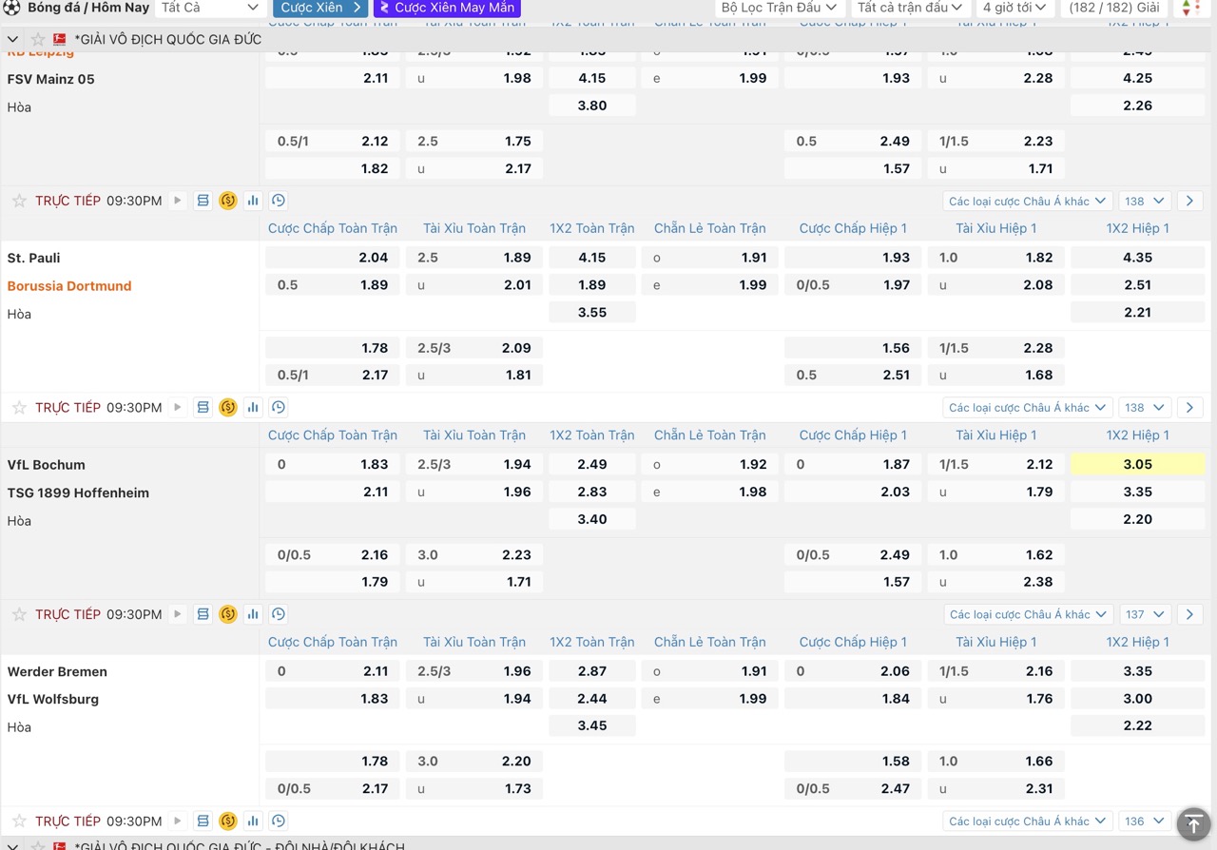Select the 3.55 draw odds for St. Pauli match
1217x850 pixels.
pyautogui.click(x=591, y=312)
